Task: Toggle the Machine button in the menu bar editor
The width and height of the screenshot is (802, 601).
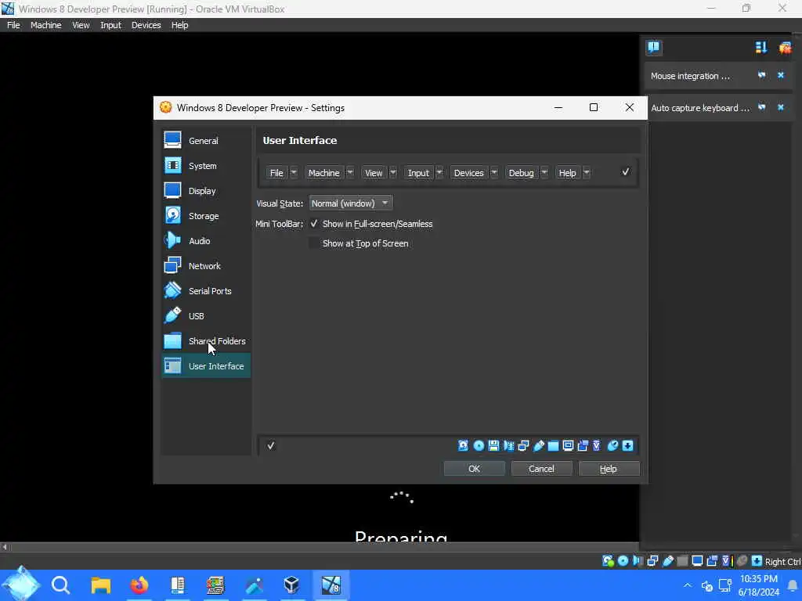Action: 323,173
